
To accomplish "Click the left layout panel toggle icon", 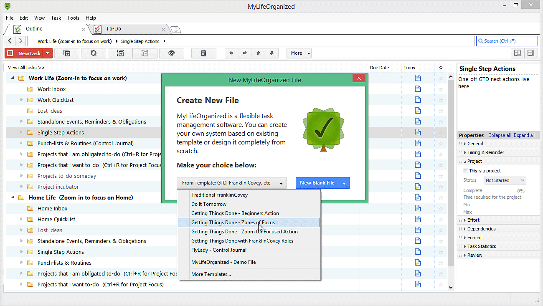I will tap(518, 53).
